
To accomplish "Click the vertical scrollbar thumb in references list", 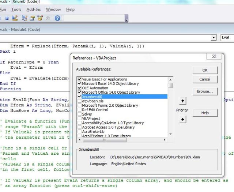I will [x=170, y=86].
